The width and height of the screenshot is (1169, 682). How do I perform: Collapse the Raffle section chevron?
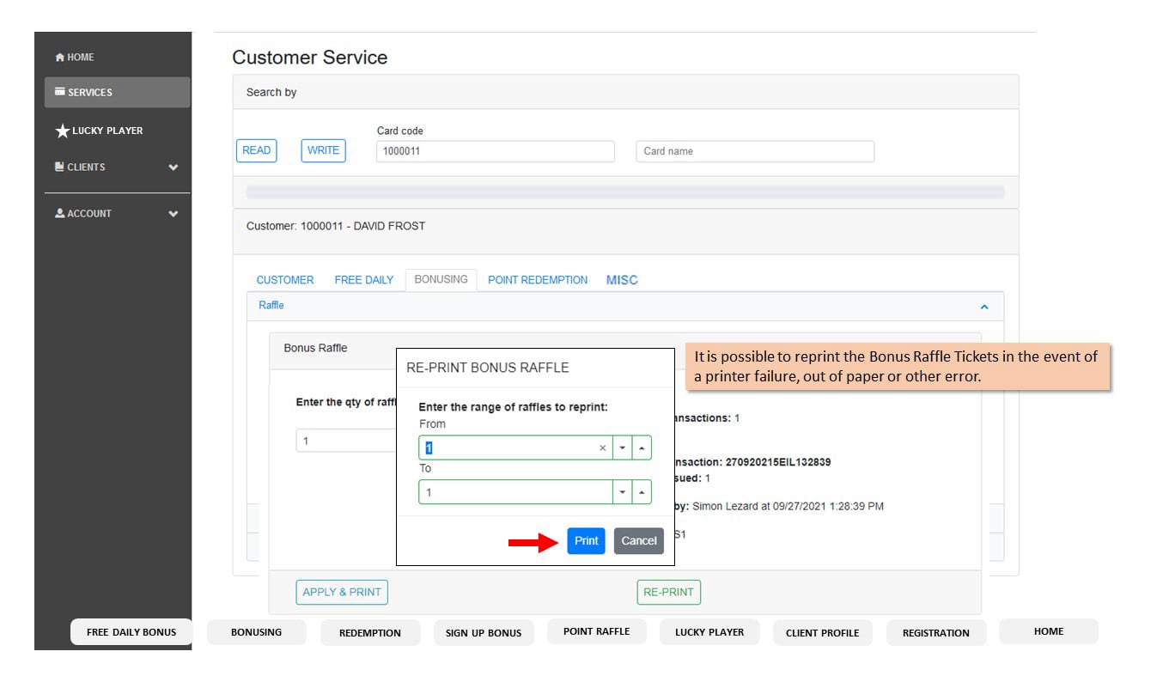984,307
